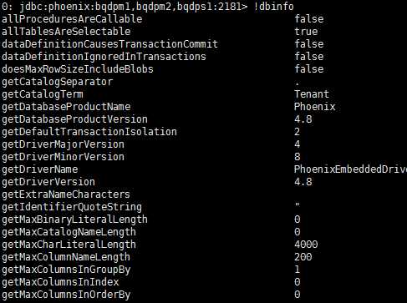This screenshot has height=303, width=407.
Task: Click the jdbc:phoenix prompt line
Action: [x=148, y=7]
